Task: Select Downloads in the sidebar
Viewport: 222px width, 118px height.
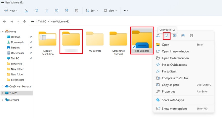Action: point(17,42)
